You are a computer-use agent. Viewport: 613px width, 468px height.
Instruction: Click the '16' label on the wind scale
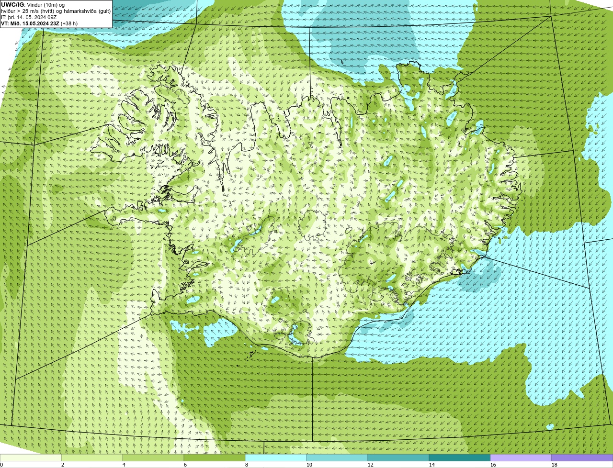pos(493,465)
